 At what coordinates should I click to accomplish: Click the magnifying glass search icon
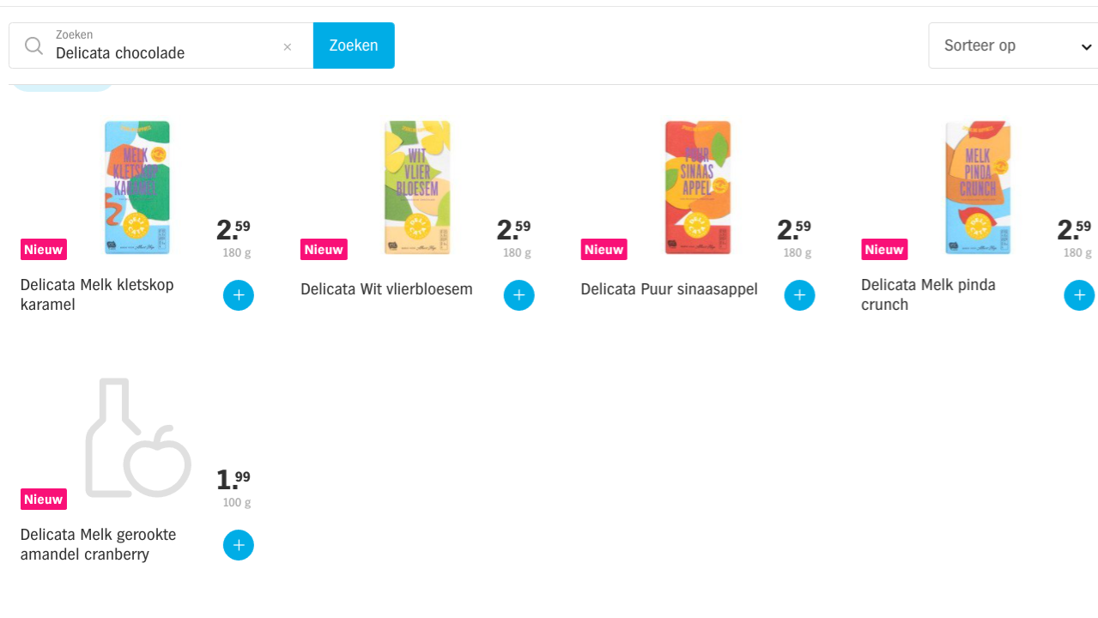(33, 45)
